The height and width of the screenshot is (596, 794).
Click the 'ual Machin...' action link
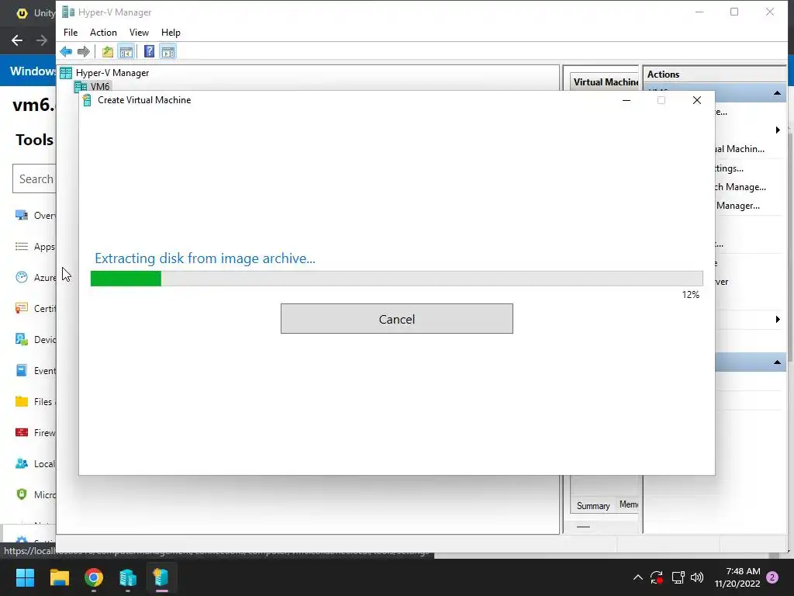pyautogui.click(x=740, y=149)
